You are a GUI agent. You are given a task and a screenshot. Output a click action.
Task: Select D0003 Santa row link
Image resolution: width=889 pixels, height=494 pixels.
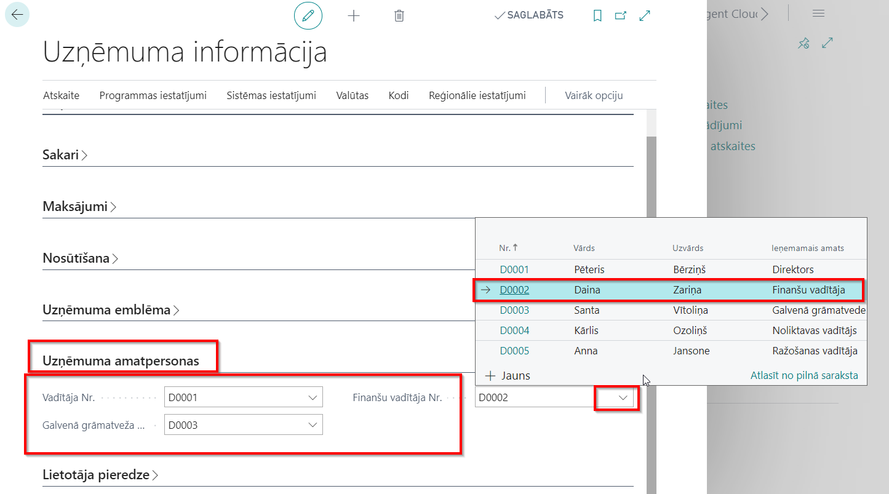pos(514,310)
